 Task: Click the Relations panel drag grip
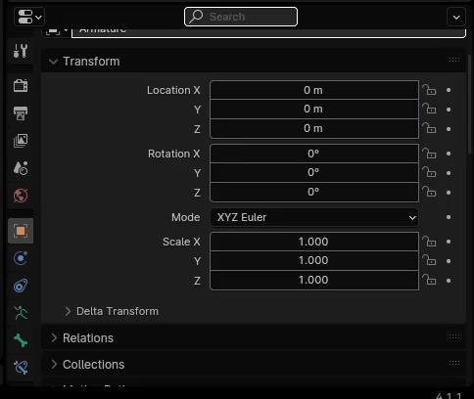454,336
